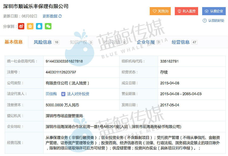Select the 基本信息 tab

(14, 42)
